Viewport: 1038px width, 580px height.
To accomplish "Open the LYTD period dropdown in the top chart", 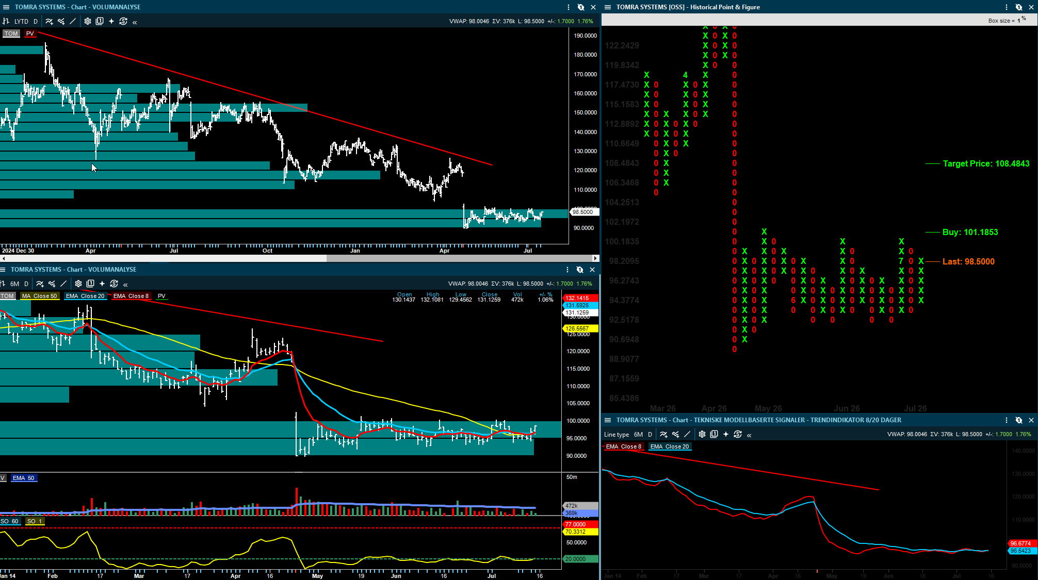I will click(x=22, y=21).
